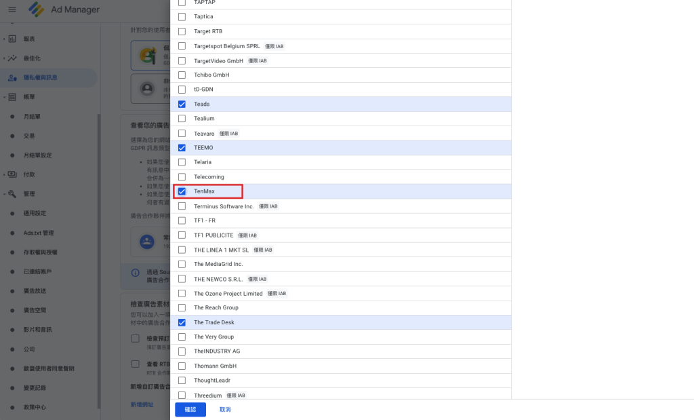The width and height of the screenshot is (694, 420).
Task: Click the info icon in blue notice
Action: point(136,273)
